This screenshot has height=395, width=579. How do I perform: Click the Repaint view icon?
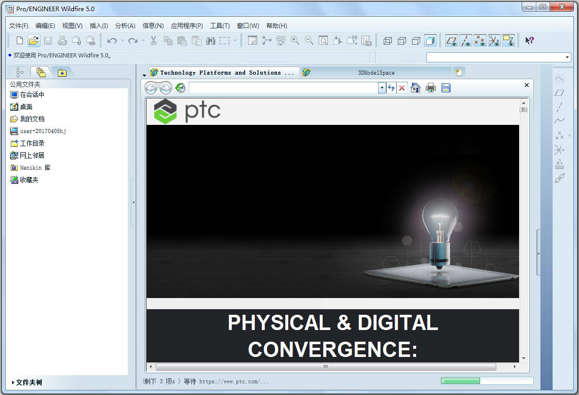[253, 41]
